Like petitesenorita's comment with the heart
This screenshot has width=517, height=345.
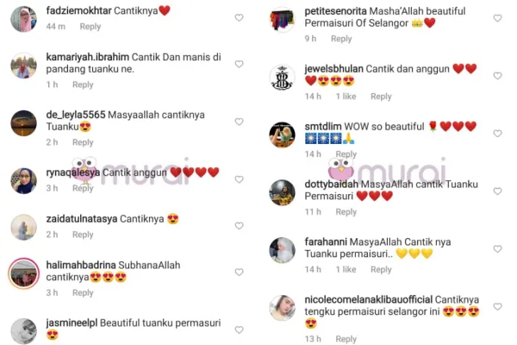pos(497,18)
